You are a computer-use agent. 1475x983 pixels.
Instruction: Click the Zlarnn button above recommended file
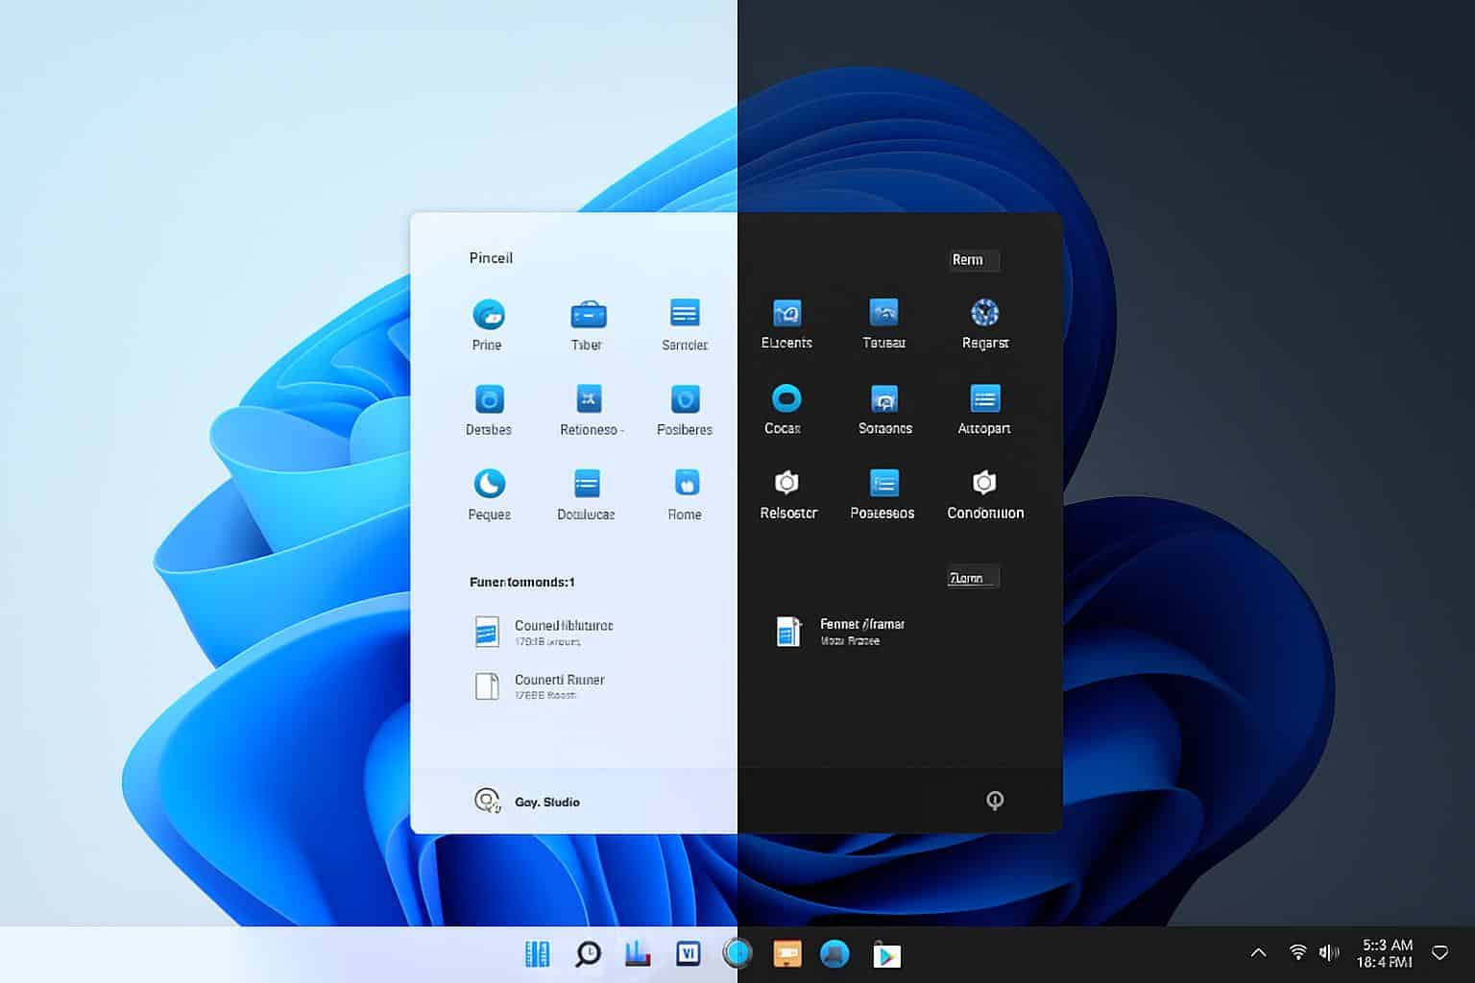972,578
